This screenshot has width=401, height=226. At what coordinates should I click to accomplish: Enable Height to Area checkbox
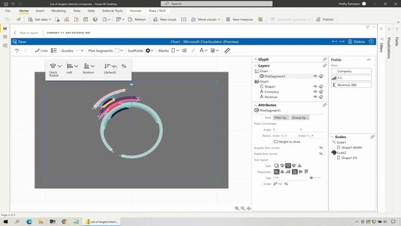276,142
